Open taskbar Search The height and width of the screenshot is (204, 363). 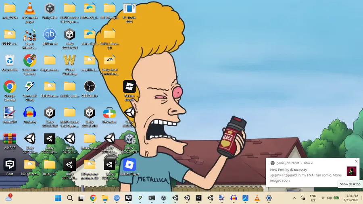point(70,198)
